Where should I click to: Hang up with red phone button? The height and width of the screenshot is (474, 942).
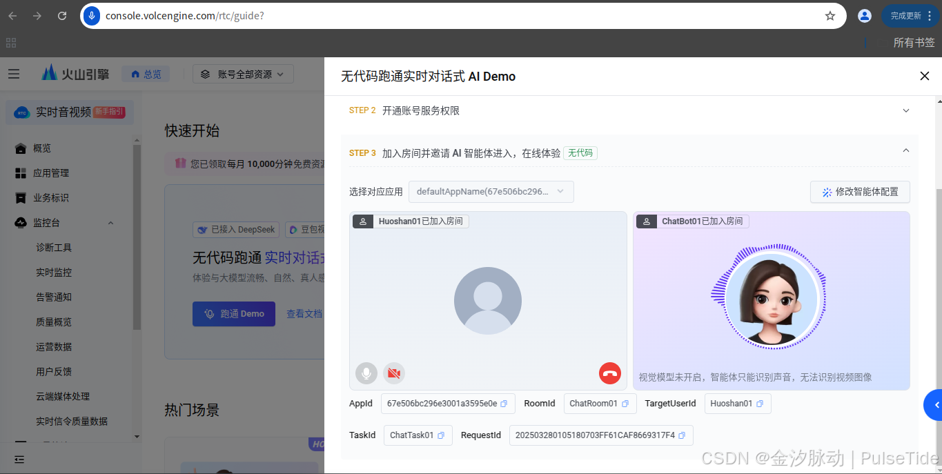(610, 373)
